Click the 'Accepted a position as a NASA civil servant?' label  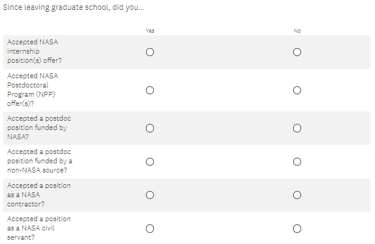[x=39, y=228]
